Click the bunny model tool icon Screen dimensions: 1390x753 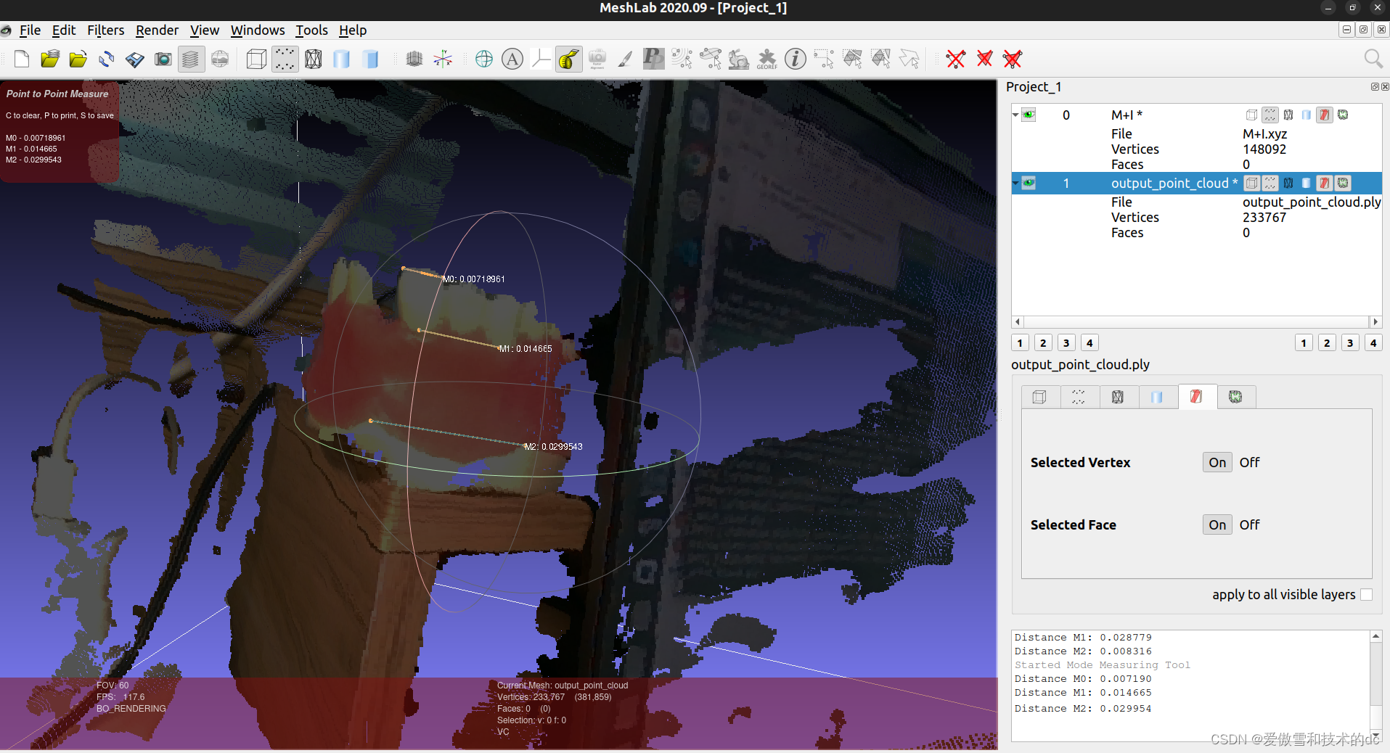pyautogui.click(x=739, y=59)
